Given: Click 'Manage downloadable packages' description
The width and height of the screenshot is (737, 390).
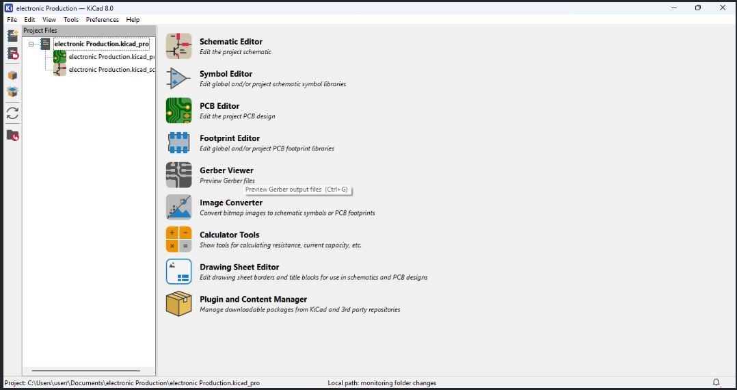Looking at the screenshot, I should point(300,309).
